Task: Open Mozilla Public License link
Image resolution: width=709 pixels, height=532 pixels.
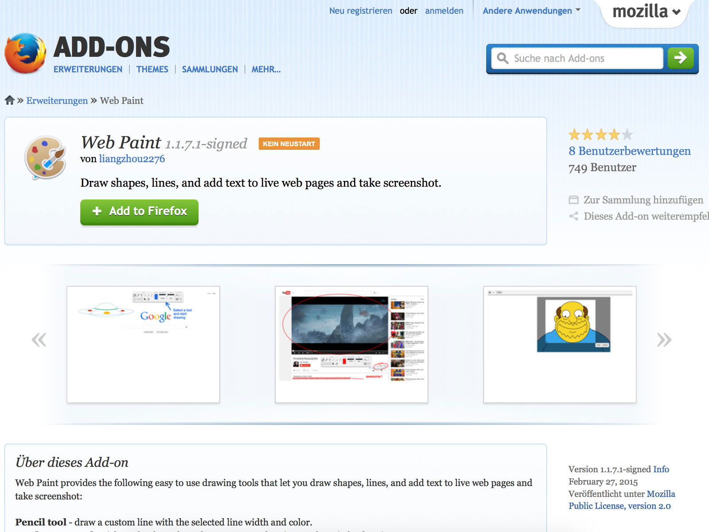Action: (622, 500)
